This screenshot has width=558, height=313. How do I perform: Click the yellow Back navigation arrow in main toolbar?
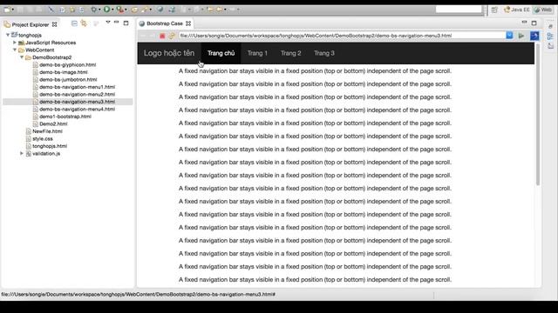[210, 10]
